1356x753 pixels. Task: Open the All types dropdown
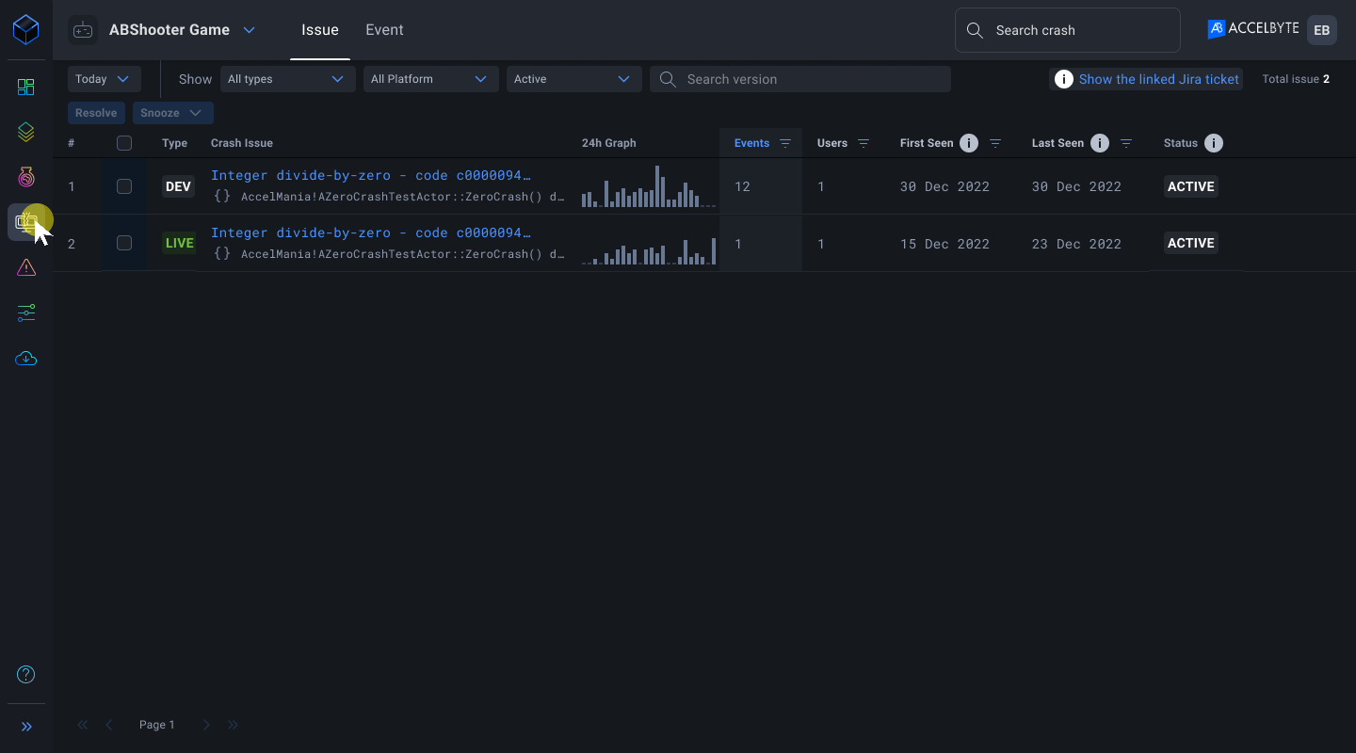click(x=287, y=79)
